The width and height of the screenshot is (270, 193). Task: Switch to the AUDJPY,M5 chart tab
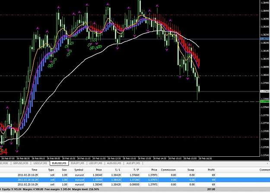(x=133, y=163)
